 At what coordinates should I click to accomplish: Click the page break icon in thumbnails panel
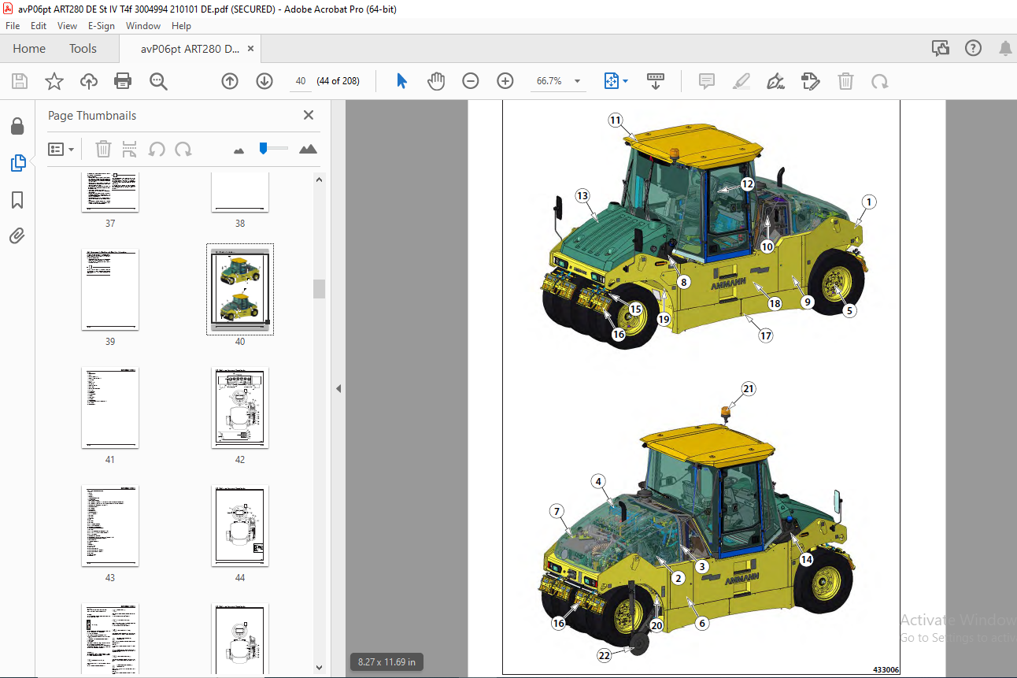[130, 149]
